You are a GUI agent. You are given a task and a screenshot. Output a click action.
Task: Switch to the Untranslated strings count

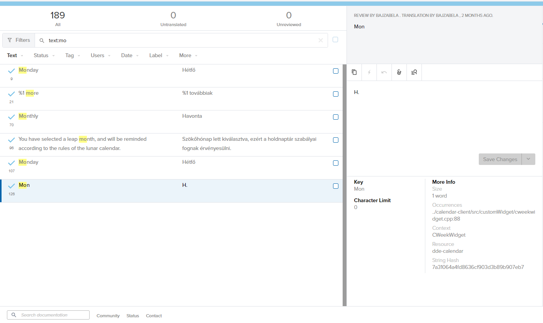pos(173,18)
